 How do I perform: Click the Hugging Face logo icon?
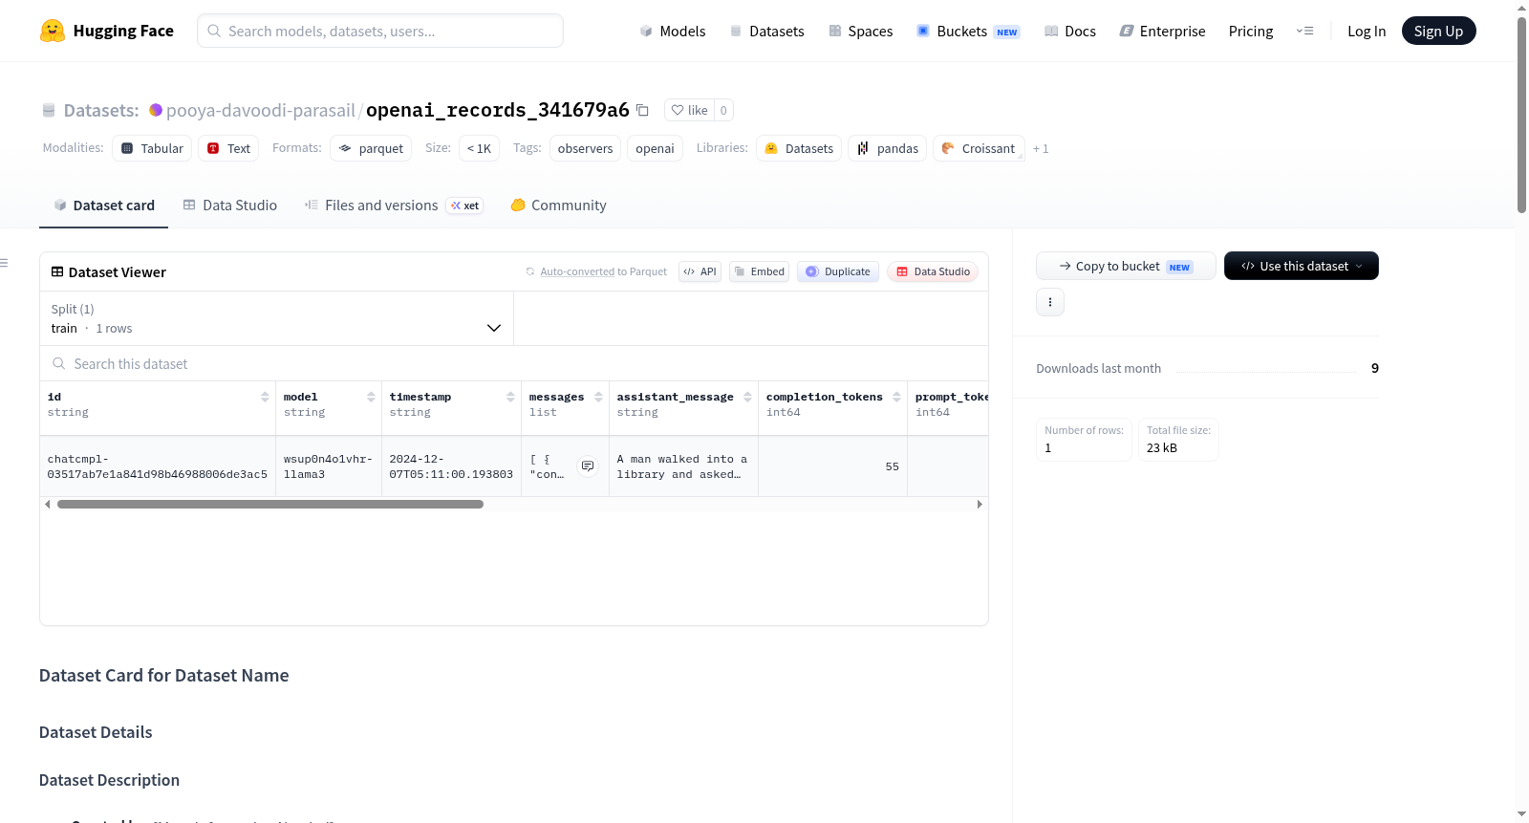point(53,31)
